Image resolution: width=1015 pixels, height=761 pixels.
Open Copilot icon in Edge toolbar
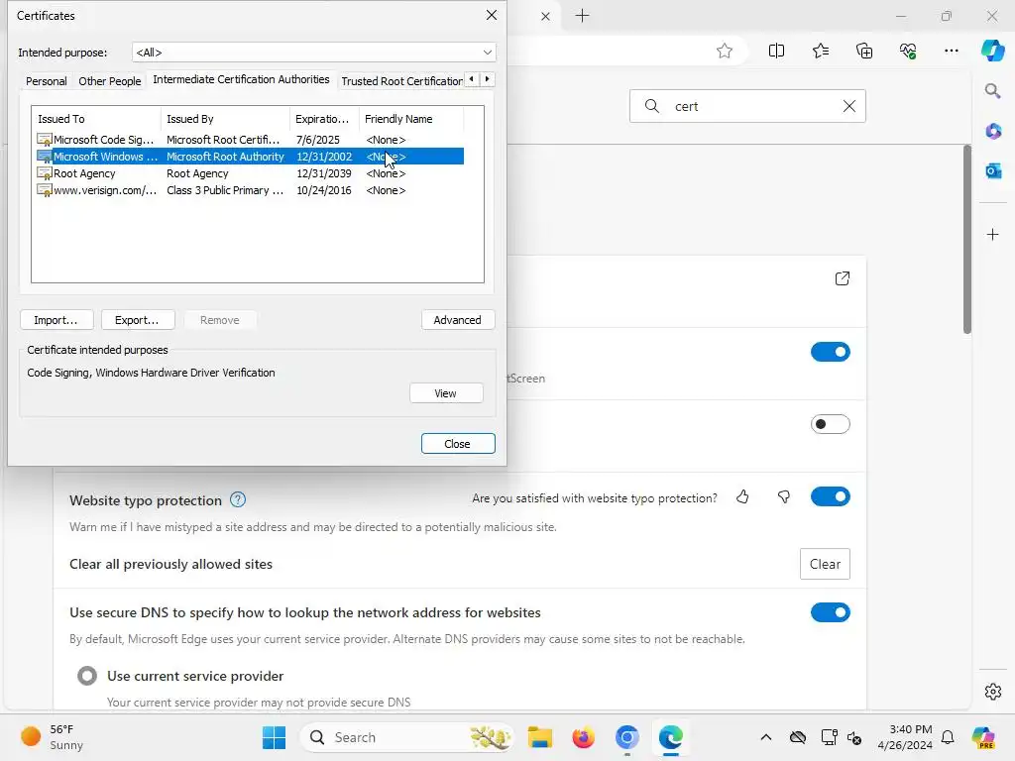(x=992, y=51)
